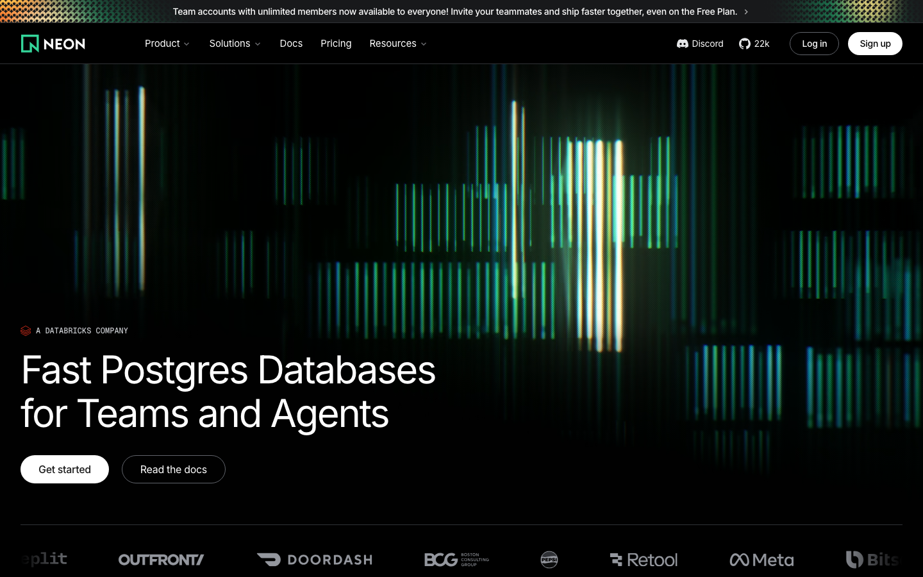Image resolution: width=923 pixels, height=577 pixels.
Task: Click the DoorDash logo
Action: pyautogui.click(x=314, y=560)
